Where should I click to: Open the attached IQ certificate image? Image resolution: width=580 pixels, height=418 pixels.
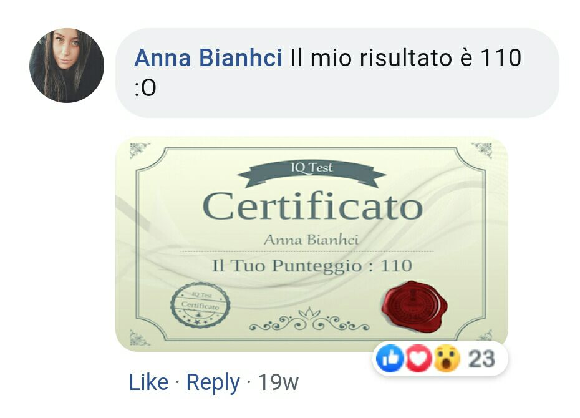[x=311, y=244]
